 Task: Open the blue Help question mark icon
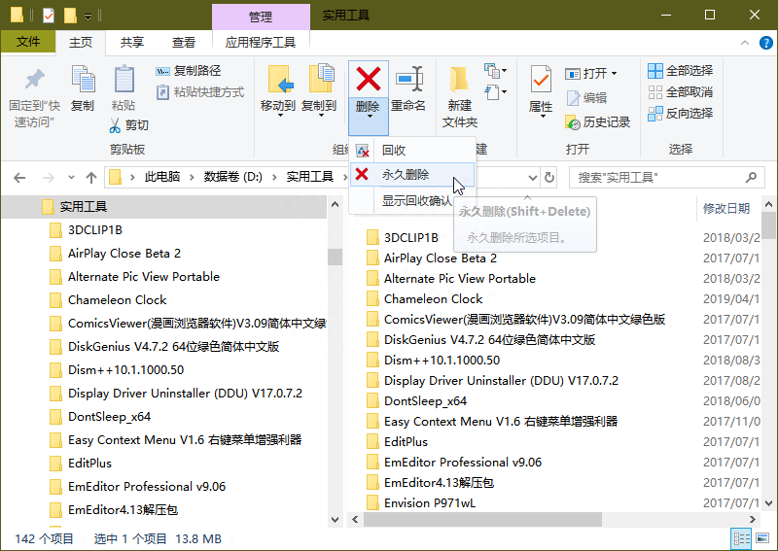[766, 43]
